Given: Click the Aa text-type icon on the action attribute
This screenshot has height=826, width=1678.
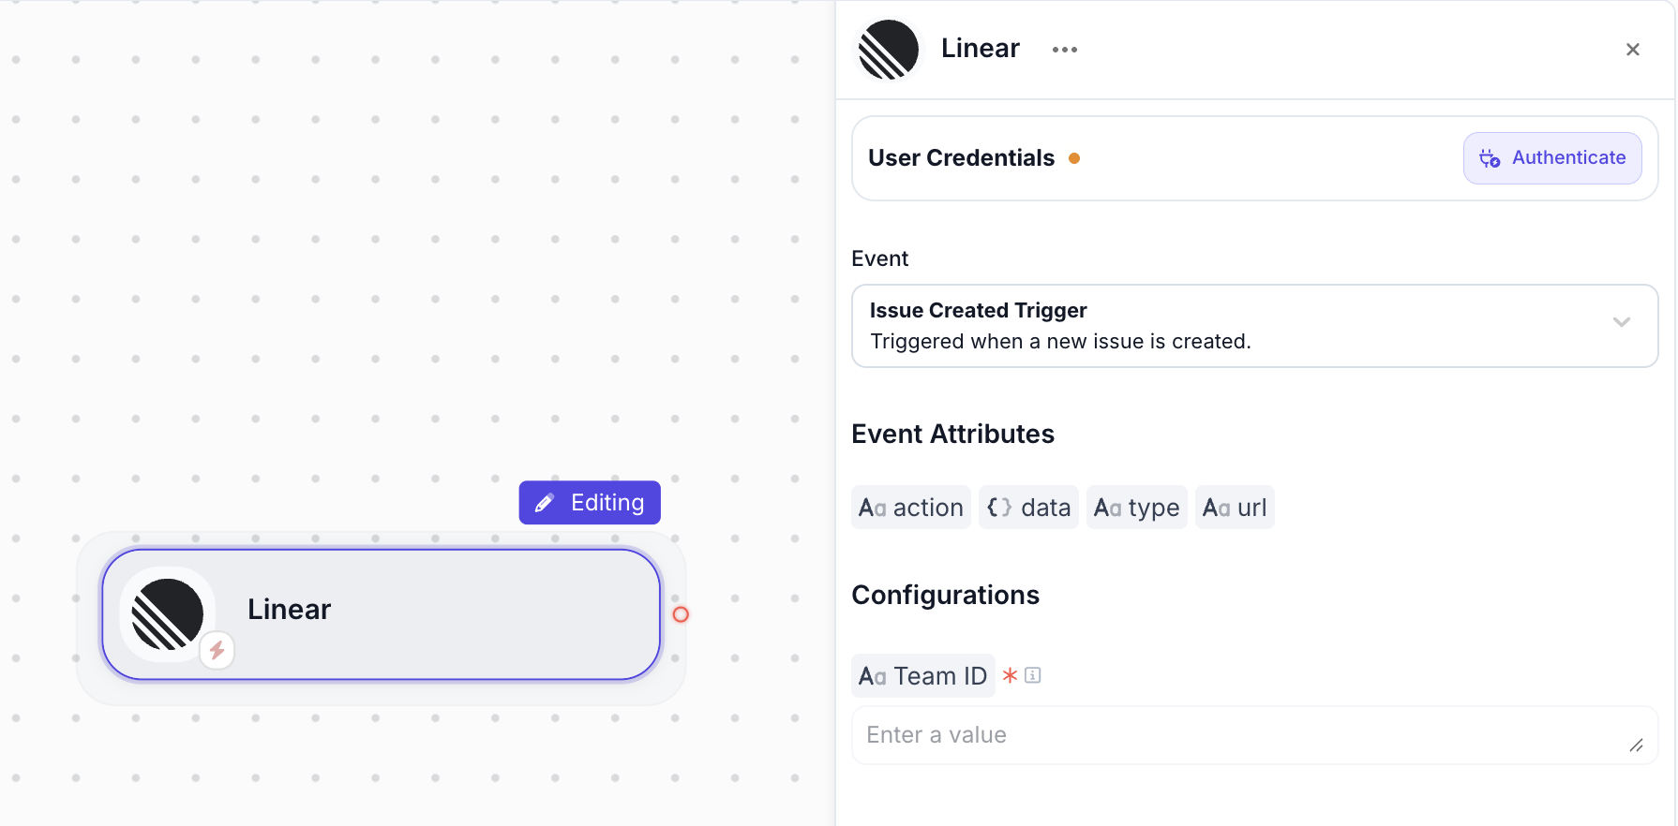Looking at the screenshot, I should click(x=872, y=508).
